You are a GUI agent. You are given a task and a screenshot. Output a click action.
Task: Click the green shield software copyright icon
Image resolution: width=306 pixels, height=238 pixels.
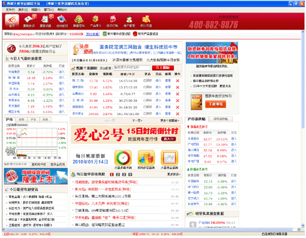tap(104, 34)
